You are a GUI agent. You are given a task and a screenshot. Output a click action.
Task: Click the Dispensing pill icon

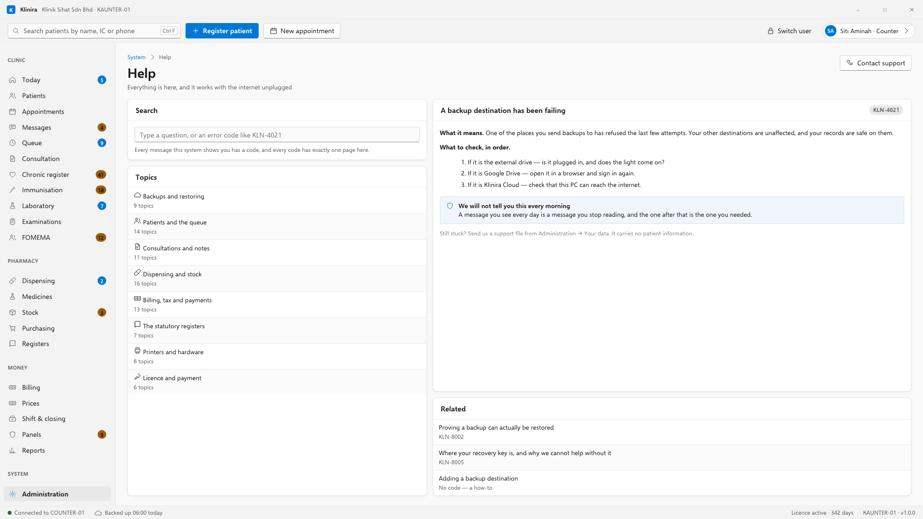pyautogui.click(x=12, y=281)
